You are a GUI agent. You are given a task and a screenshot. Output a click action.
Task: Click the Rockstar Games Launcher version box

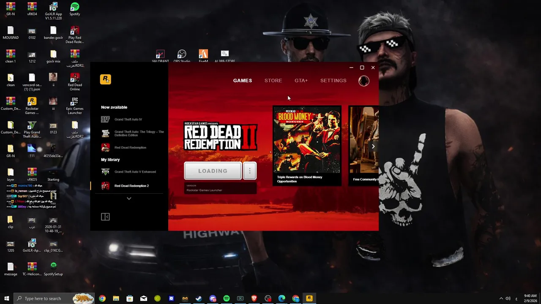coord(220,188)
